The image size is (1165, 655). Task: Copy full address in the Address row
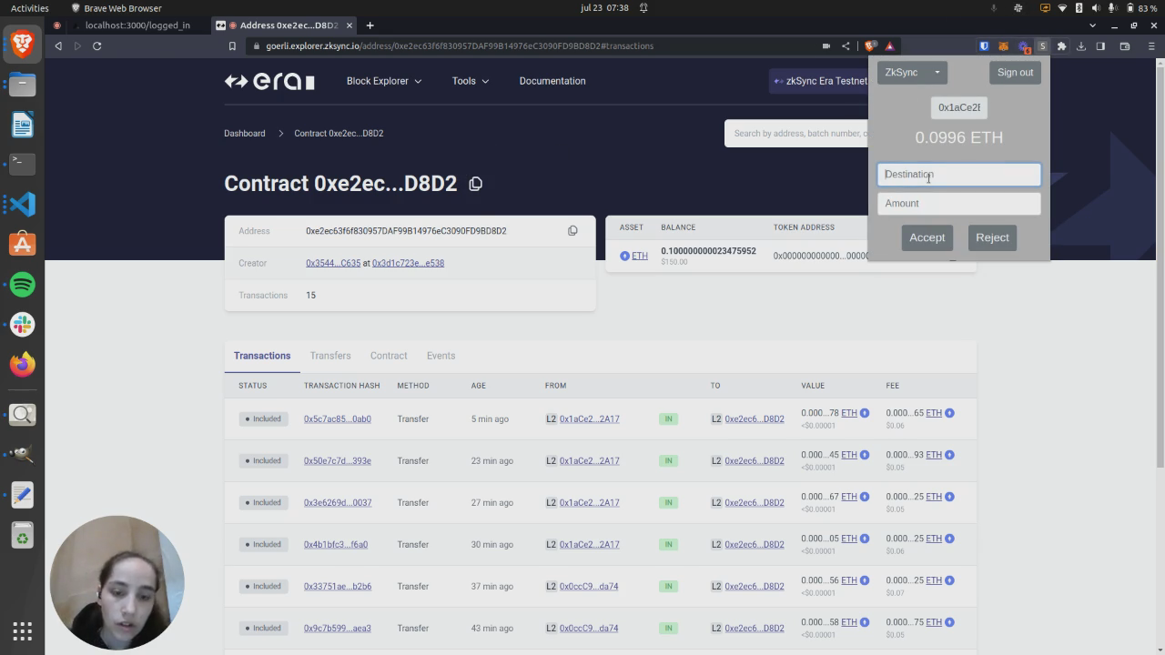pos(572,231)
